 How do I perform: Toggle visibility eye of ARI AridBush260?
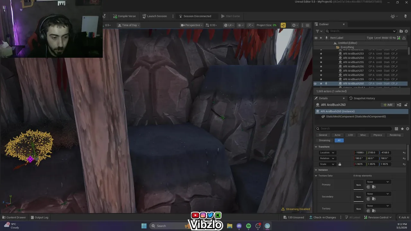coord(315,84)
